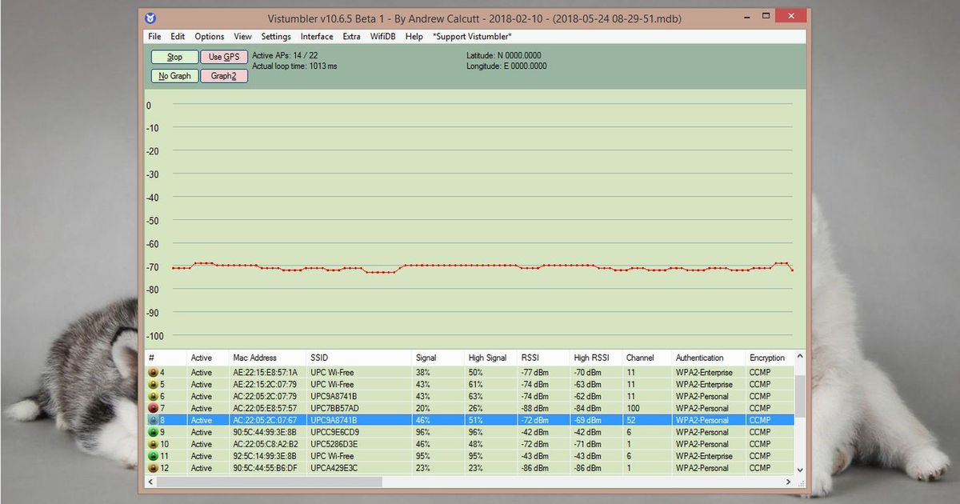Open the Interface menu

[x=316, y=36]
